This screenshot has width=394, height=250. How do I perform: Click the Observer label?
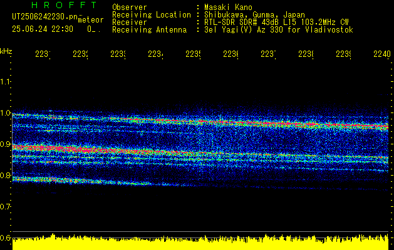[130, 7]
